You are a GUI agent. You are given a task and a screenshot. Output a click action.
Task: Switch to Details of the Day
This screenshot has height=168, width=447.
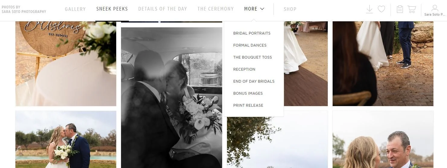coord(163,9)
